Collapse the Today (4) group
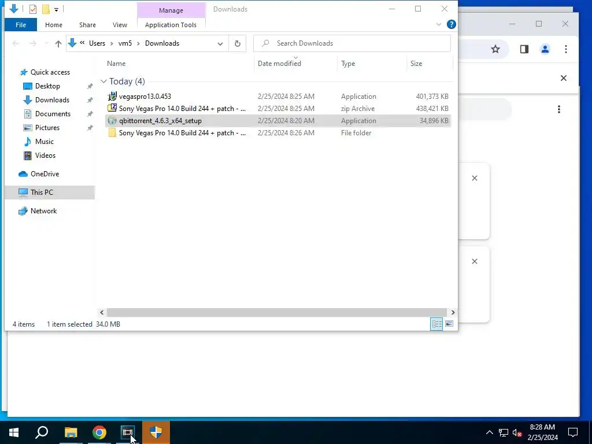 pyautogui.click(x=103, y=82)
